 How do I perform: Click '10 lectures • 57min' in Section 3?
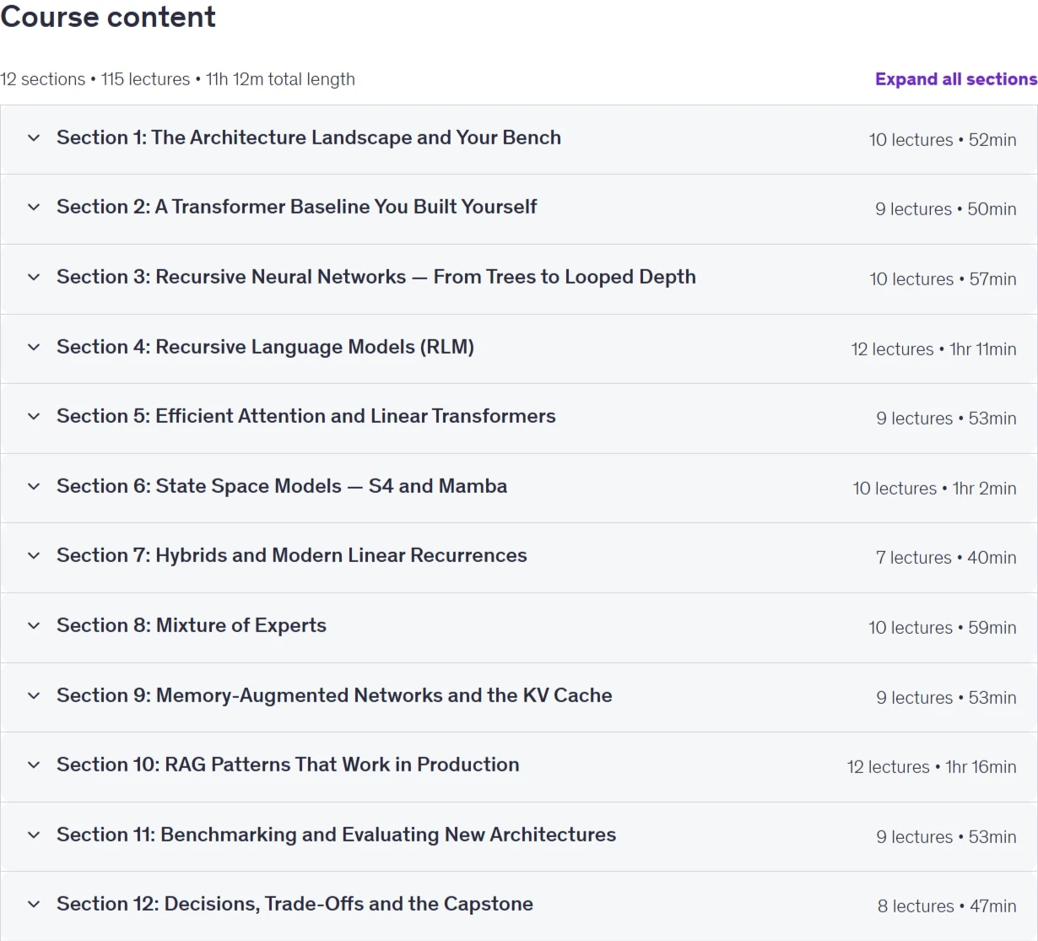pyautogui.click(x=943, y=279)
